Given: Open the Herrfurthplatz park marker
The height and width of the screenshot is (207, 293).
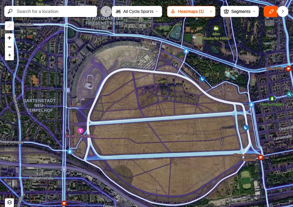Looking at the screenshot, I should (272, 98).
